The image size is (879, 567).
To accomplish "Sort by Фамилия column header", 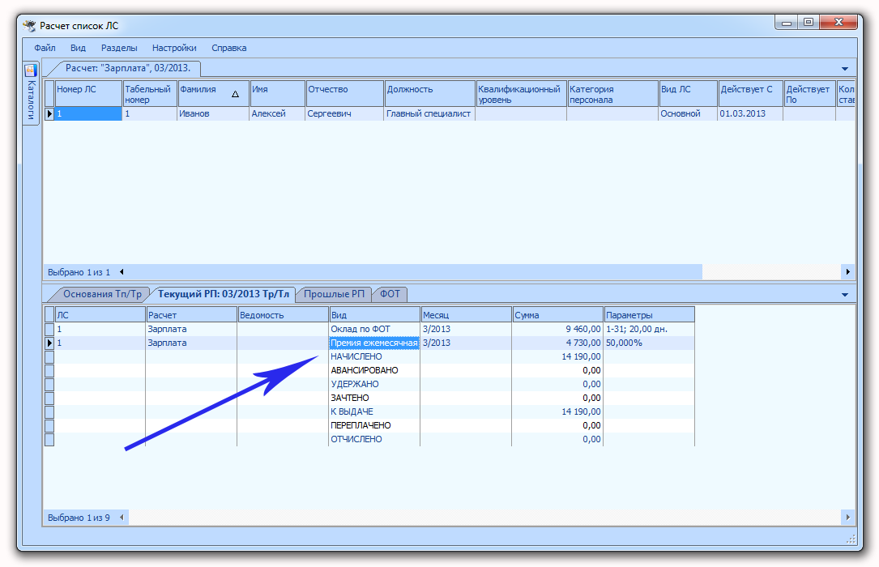I will (x=213, y=94).
